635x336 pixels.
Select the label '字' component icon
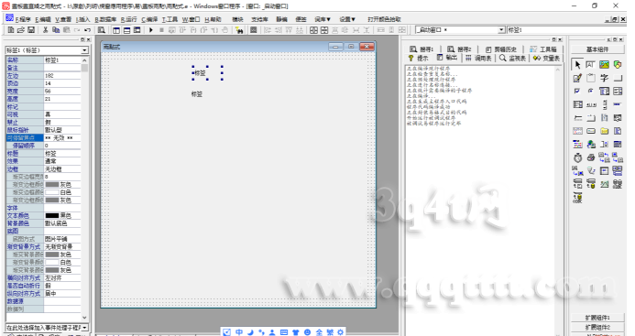(x=604, y=78)
